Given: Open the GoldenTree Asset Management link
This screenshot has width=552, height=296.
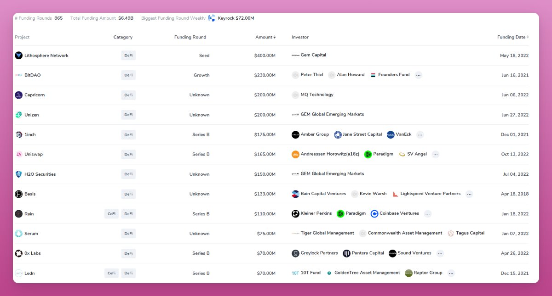Looking at the screenshot, I should pyautogui.click(x=367, y=273).
